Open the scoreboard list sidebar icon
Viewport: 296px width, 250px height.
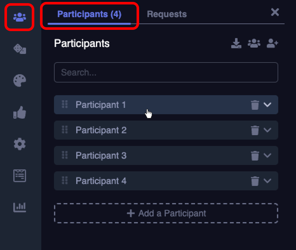[19, 176]
